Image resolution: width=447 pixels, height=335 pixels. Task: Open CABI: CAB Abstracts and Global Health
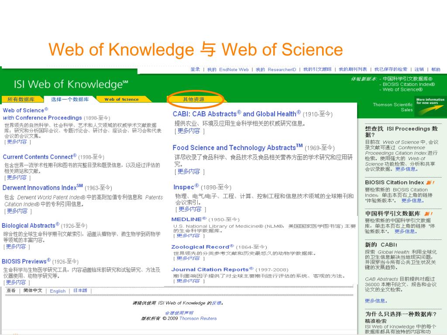click(x=237, y=114)
